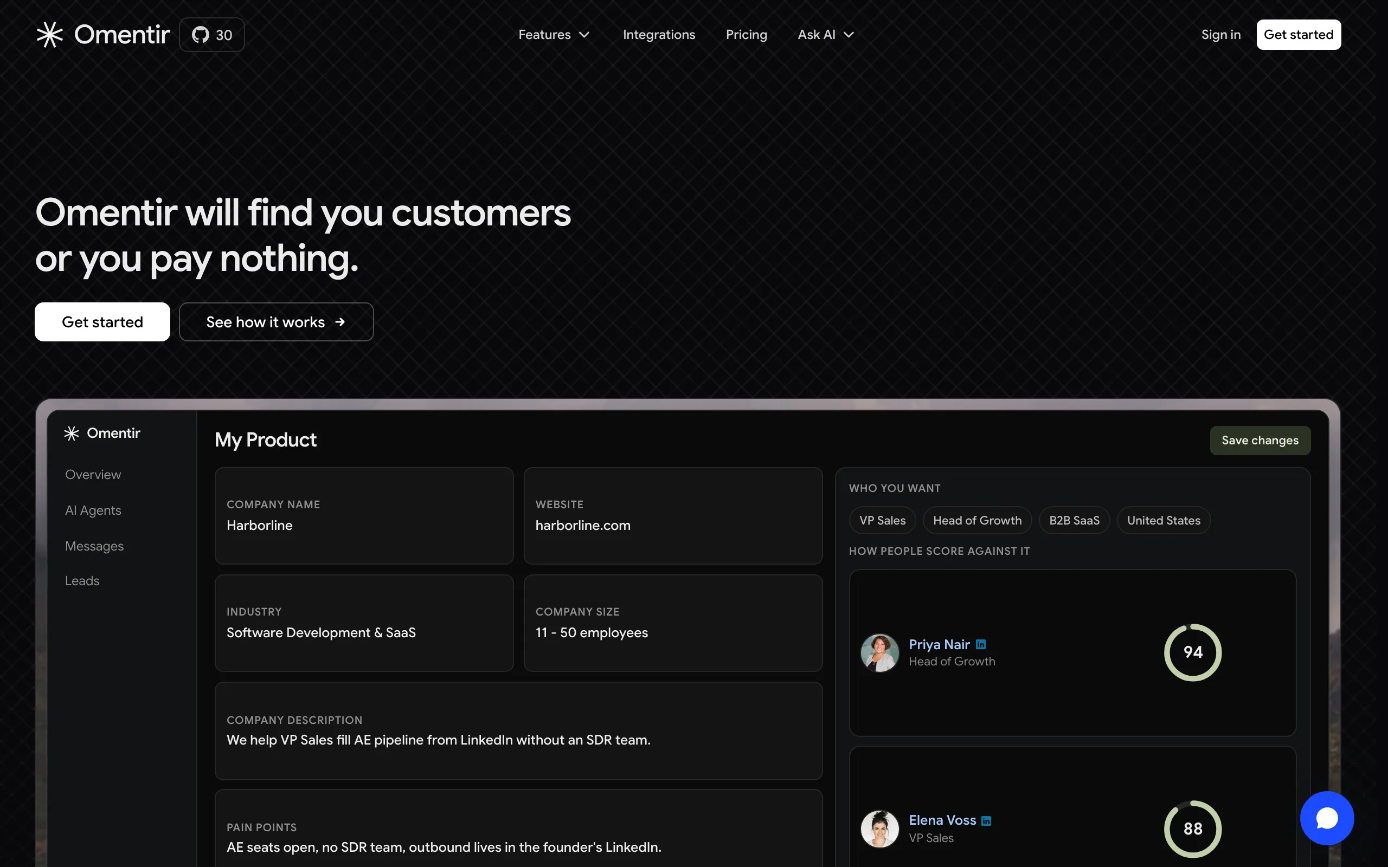The image size is (1388, 867).
Task: Click the 88 score ring for Elena Voss
Action: [x=1193, y=829]
